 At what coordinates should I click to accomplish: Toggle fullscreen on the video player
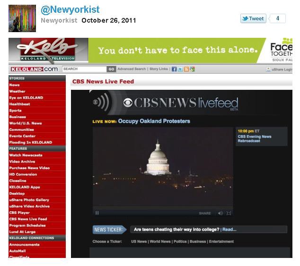229,213
